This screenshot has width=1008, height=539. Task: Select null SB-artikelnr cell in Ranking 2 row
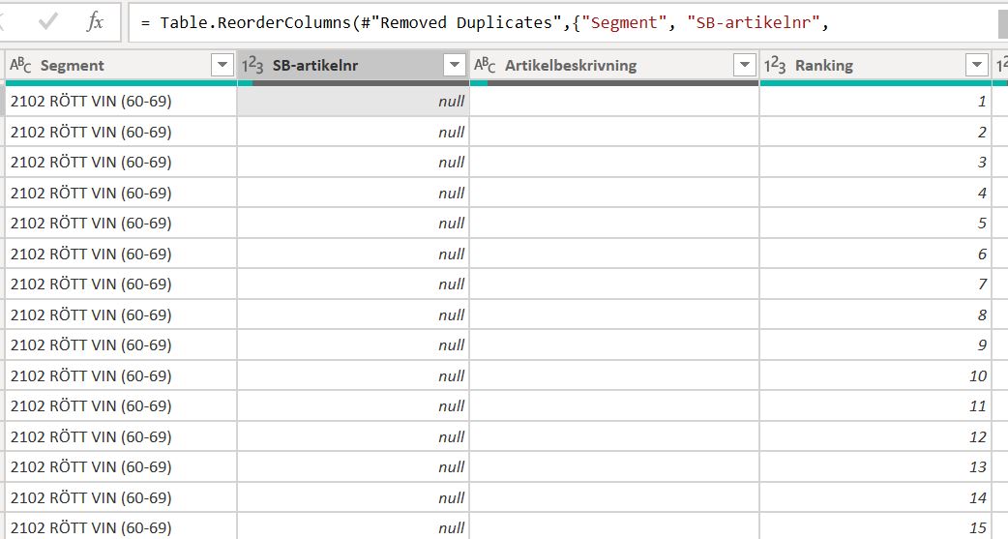353,132
